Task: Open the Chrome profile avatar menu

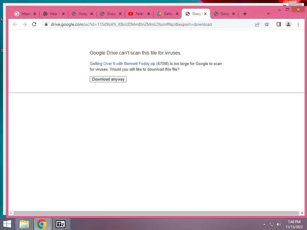Action: click(288, 24)
